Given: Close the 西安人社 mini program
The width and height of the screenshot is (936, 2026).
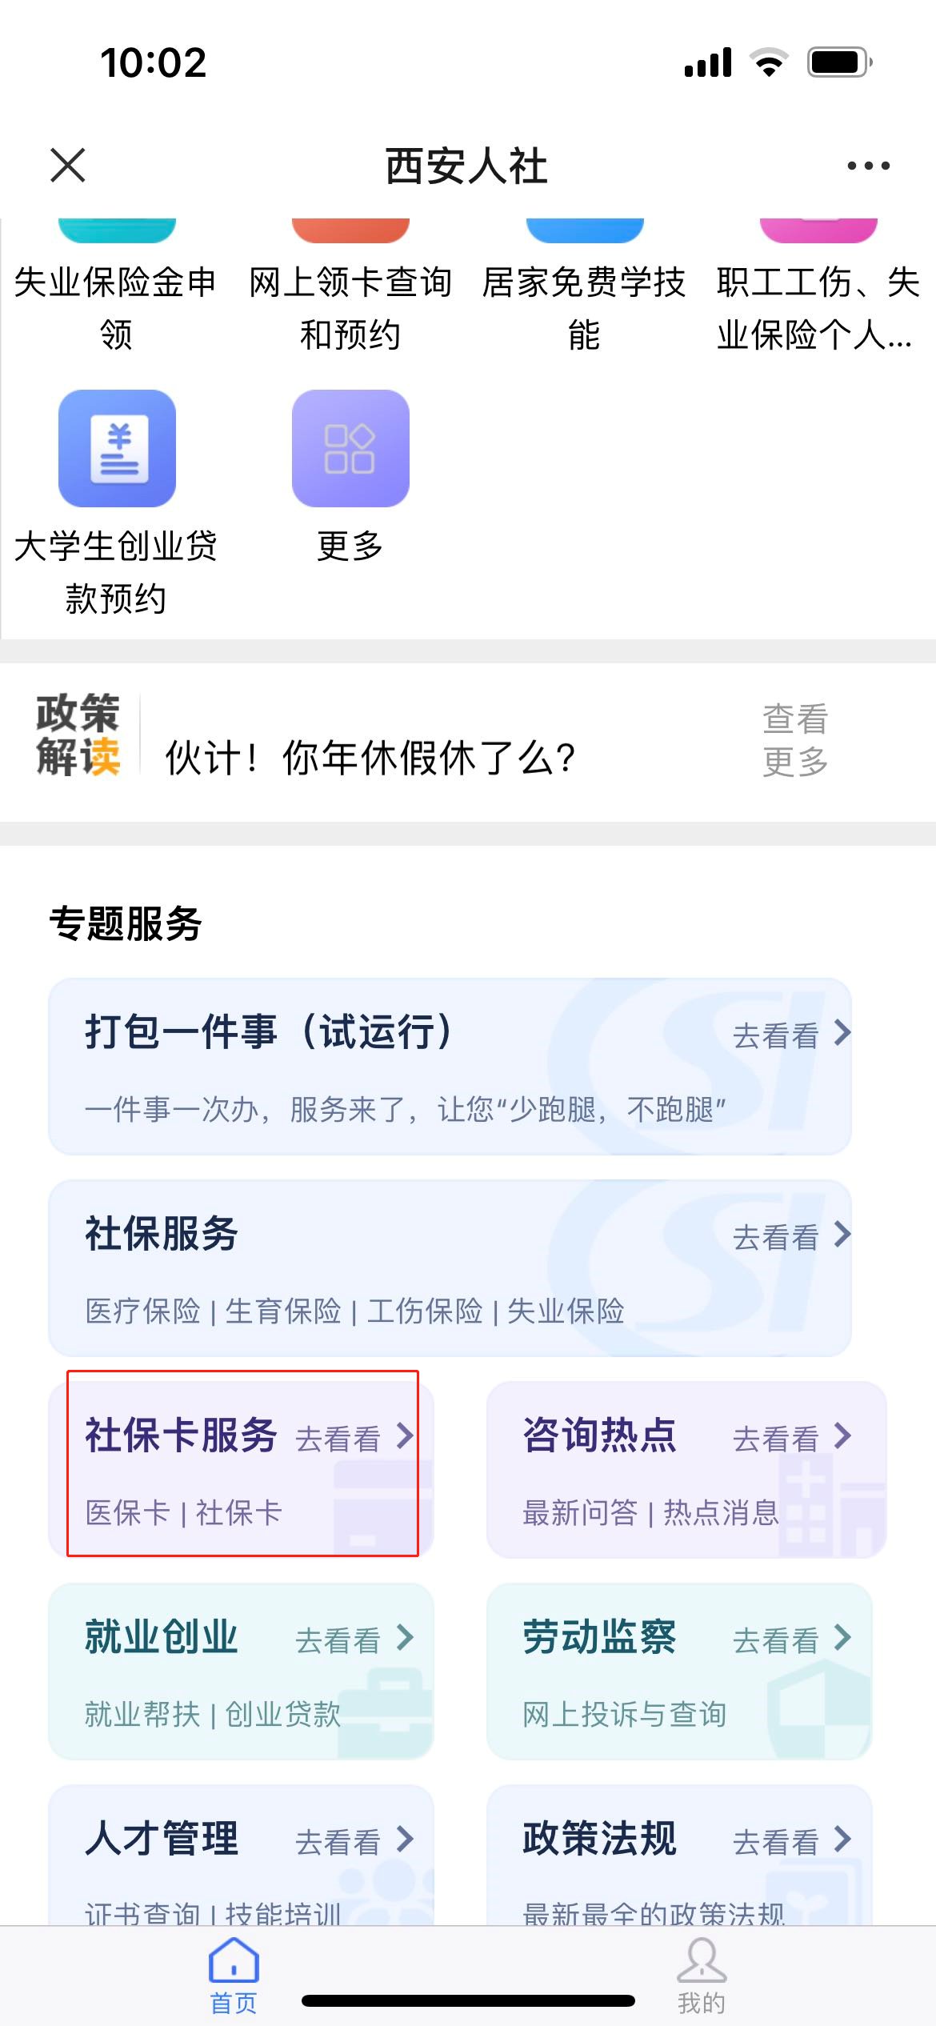Looking at the screenshot, I should (68, 166).
